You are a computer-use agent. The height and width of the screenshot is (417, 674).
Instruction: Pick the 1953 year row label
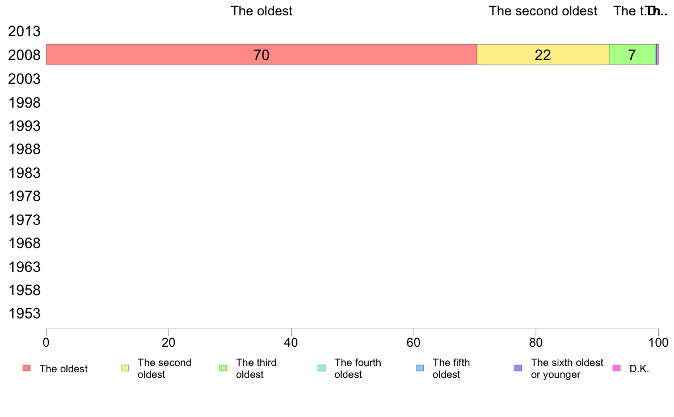pyautogui.click(x=24, y=313)
